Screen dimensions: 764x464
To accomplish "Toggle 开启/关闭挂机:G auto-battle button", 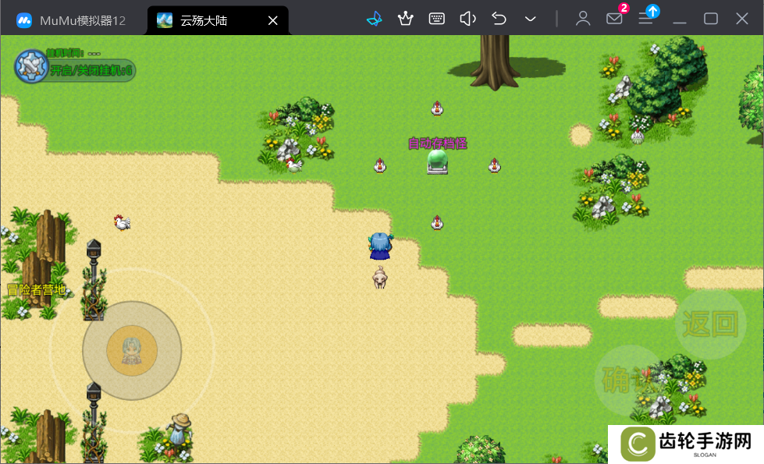I will [x=91, y=71].
